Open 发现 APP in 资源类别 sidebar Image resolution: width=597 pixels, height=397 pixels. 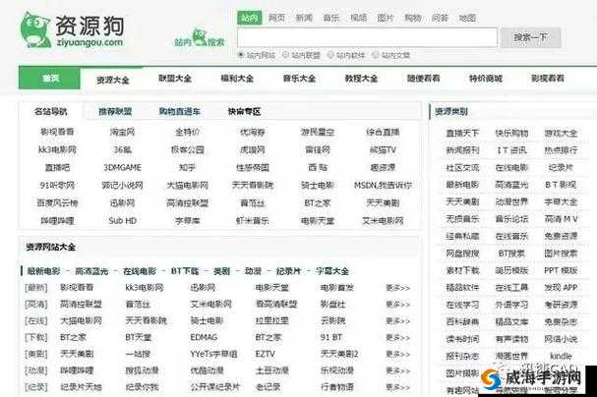click(561, 288)
